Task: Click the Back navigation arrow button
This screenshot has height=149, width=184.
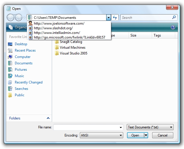Action: 10,17
